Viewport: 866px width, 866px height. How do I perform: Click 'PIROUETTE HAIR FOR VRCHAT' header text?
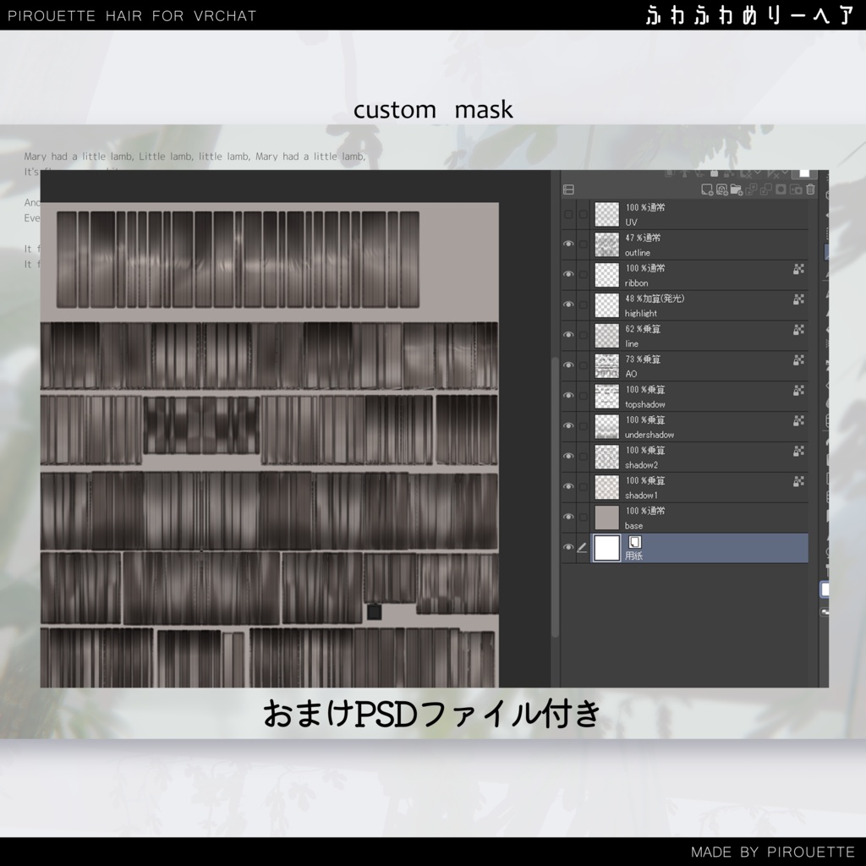[132, 16]
